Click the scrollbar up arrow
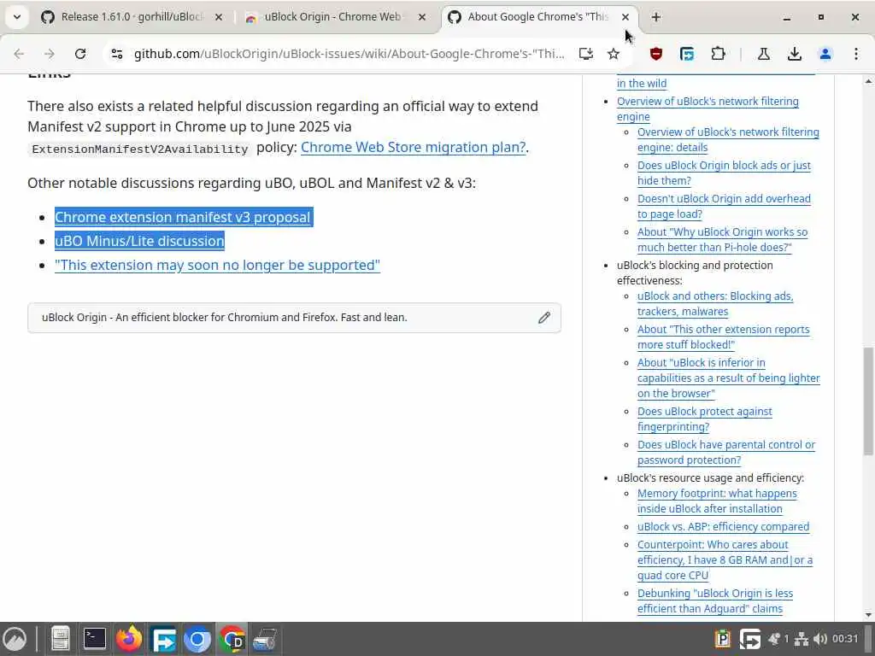Screen dimensions: 875x656 click(x=868, y=81)
